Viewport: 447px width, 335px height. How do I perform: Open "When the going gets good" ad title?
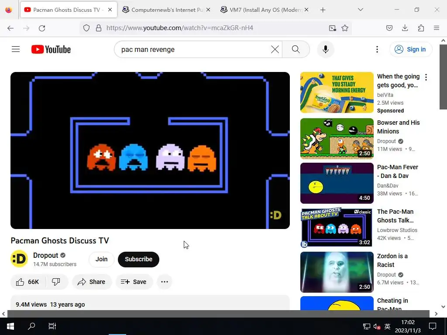pyautogui.click(x=398, y=81)
